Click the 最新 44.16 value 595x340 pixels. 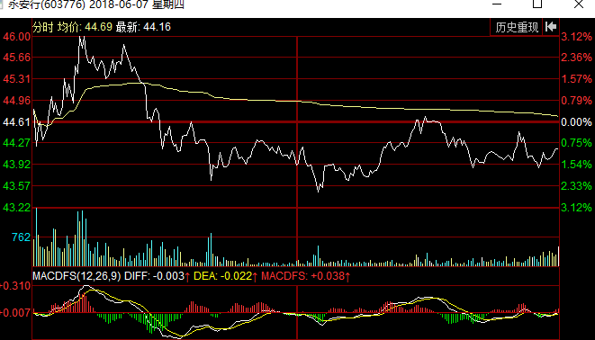tap(143, 27)
